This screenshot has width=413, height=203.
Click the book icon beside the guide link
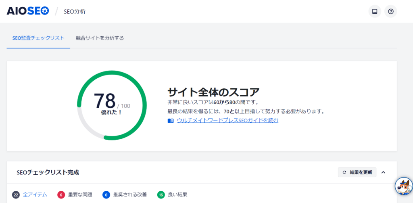[171, 121]
